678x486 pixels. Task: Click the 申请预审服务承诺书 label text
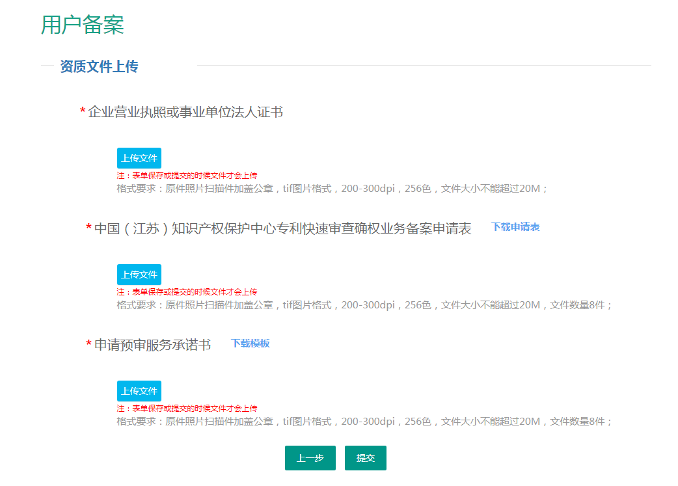152,345
